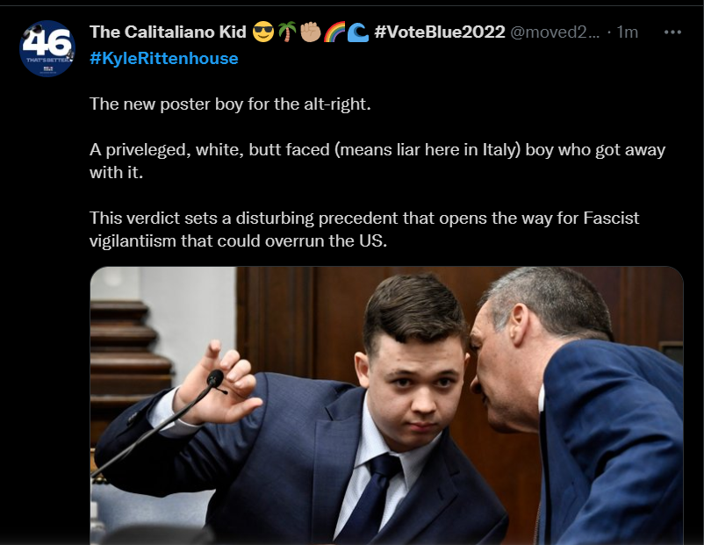This screenshot has width=704, height=545.
Task: Click the microphone shown in the photo
Action: click(x=214, y=380)
